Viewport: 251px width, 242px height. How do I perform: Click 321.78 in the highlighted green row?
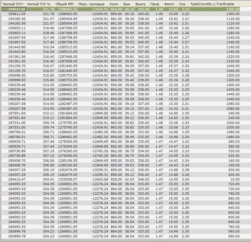(40, 9)
